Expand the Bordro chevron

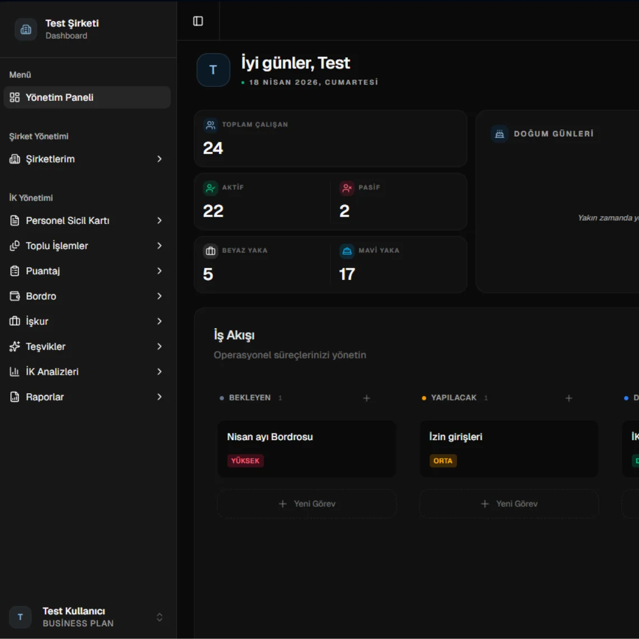(x=160, y=296)
